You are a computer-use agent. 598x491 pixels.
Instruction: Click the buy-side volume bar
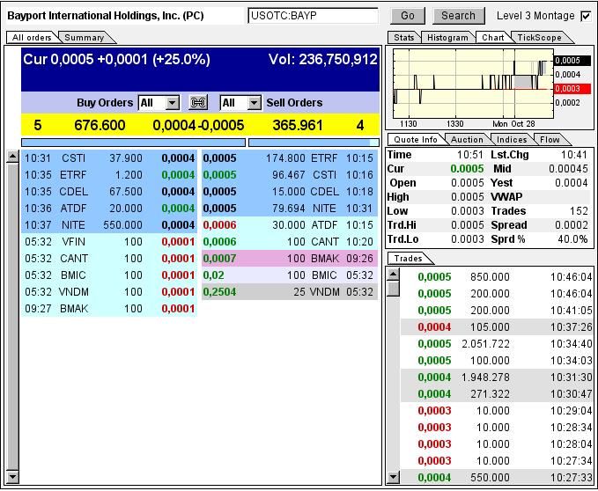(x=133, y=143)
